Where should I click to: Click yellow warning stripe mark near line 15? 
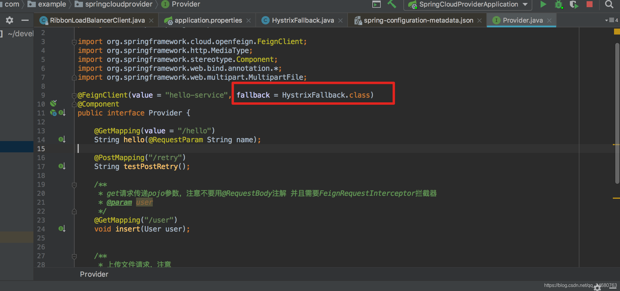point(616,145)
